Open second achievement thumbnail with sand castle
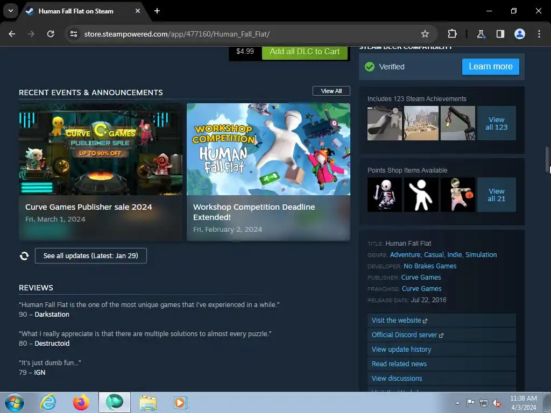Screen dimensions: 551x413 (x=421, y=123)
